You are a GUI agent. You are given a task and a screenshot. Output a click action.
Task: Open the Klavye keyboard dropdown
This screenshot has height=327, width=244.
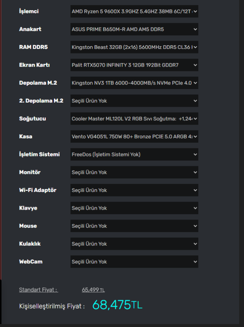click(x=134, y=208)
